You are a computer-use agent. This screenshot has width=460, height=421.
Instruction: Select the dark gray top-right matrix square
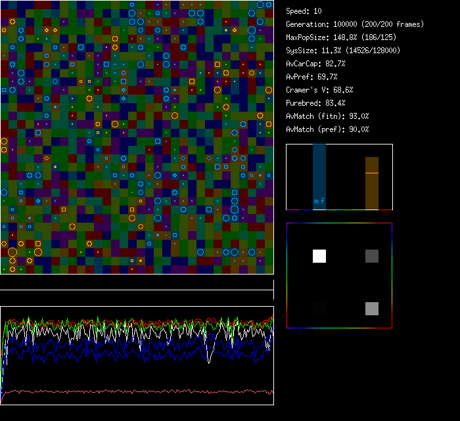[x=372, y=256]
